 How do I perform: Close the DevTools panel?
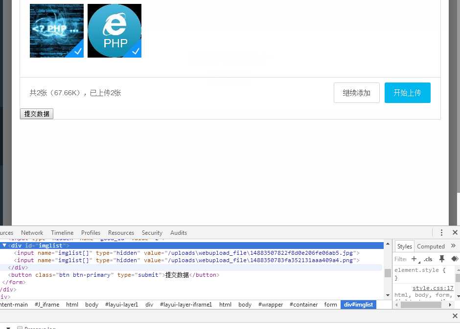455,232
